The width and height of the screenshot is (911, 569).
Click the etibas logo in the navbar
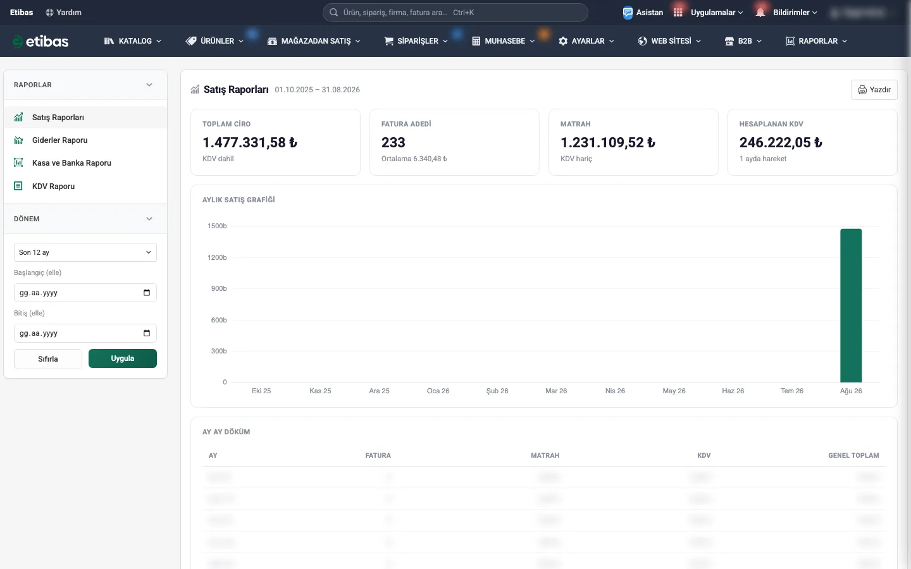pos(40,41)
